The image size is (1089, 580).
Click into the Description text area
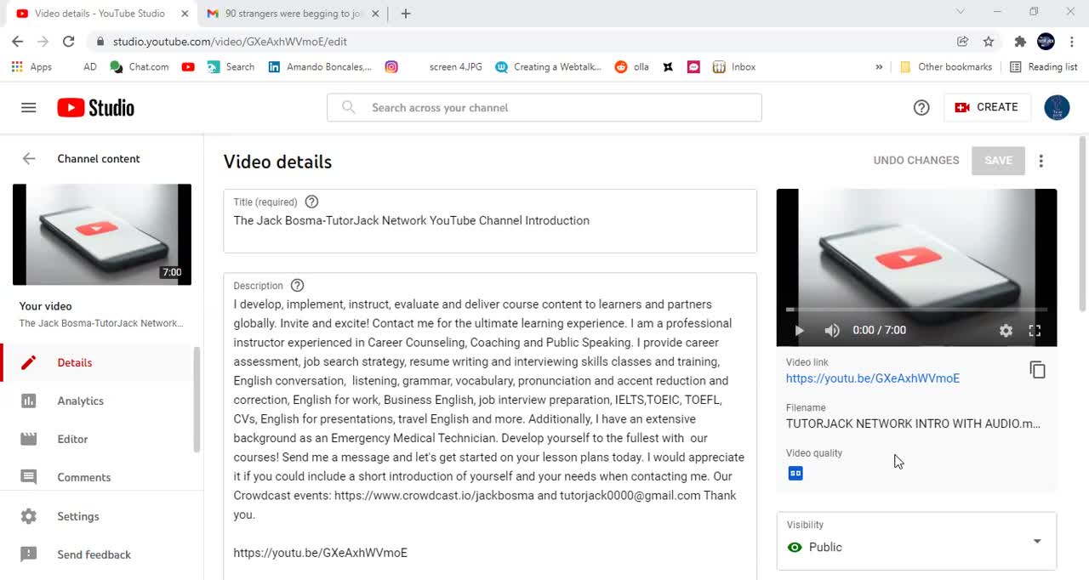coord(490,425)
